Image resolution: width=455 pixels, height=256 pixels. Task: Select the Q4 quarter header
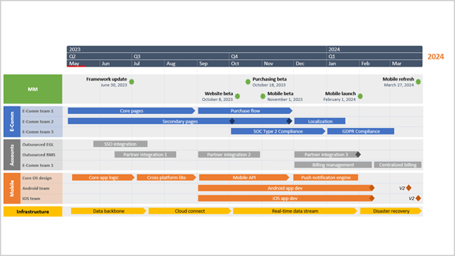coord(278,56)
